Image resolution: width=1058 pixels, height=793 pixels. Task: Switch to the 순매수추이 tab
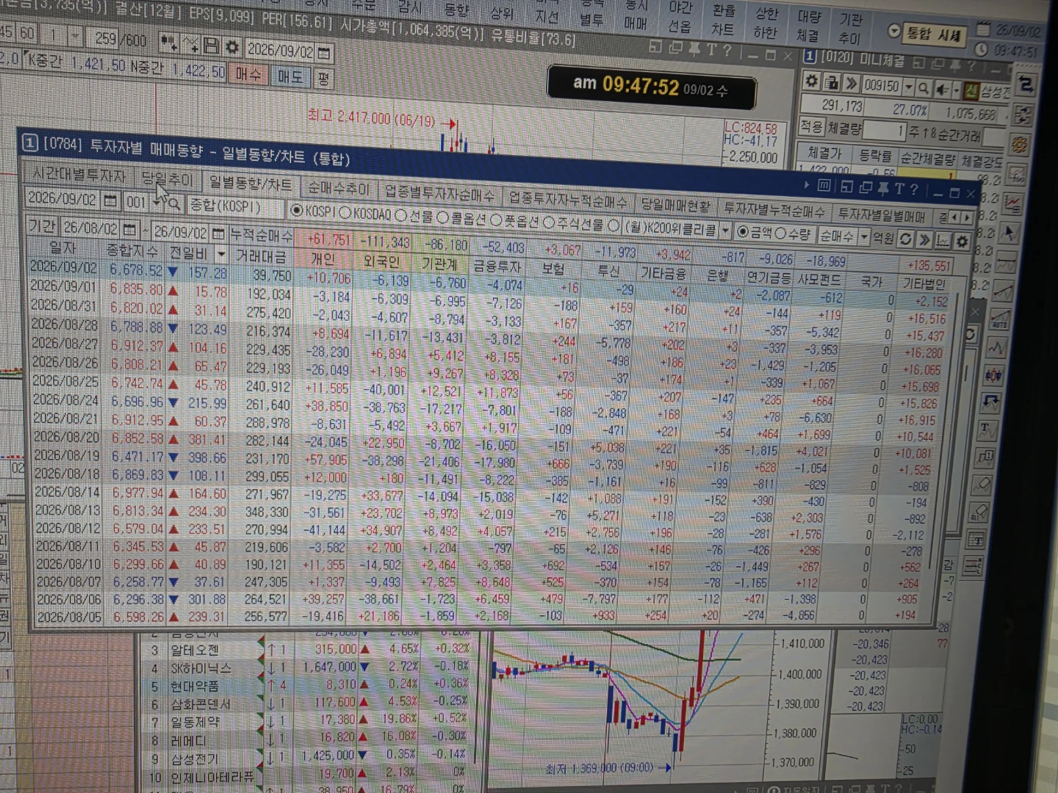point(338,188)
